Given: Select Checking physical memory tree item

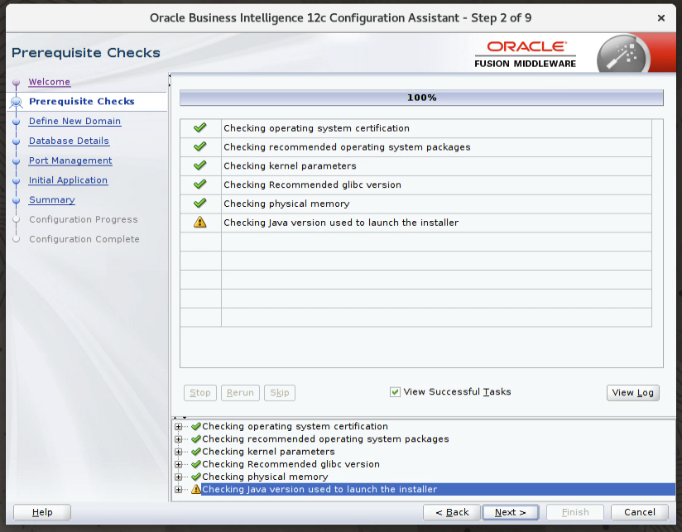Looking at the screenshot, I should pos(265,477).
